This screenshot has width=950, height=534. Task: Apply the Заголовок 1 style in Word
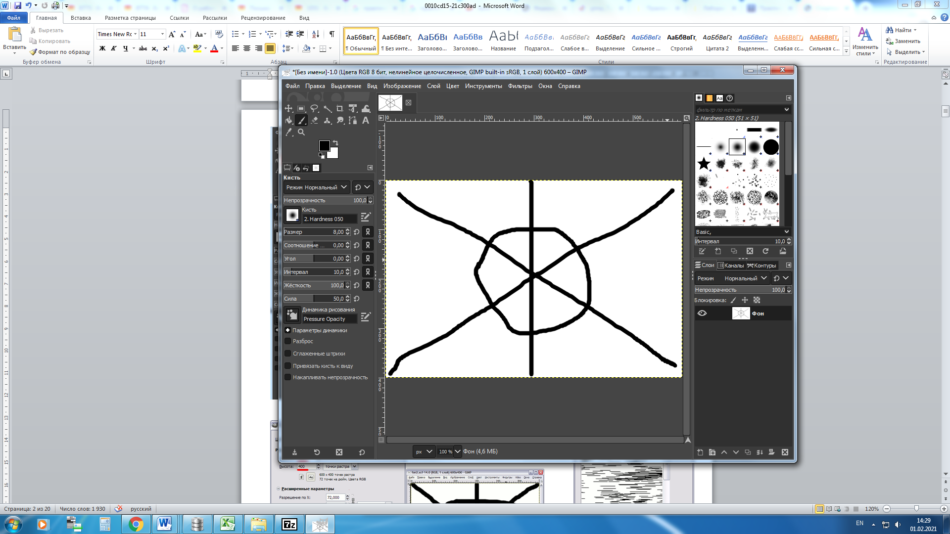point(432,41)
